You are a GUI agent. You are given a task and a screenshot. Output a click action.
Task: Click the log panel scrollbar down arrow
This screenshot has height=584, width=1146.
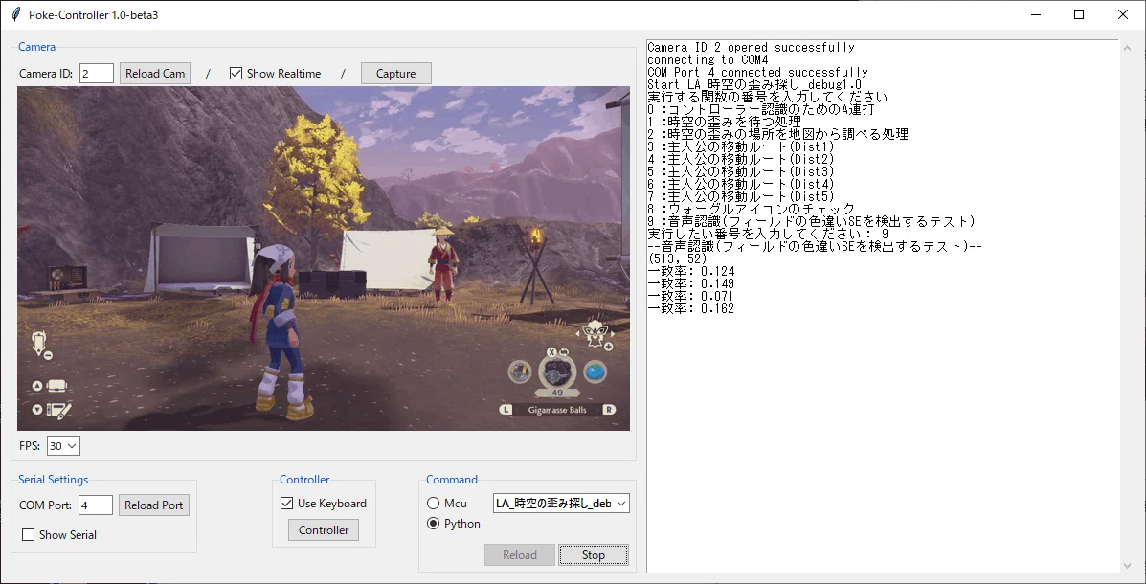pos(1127,564)
